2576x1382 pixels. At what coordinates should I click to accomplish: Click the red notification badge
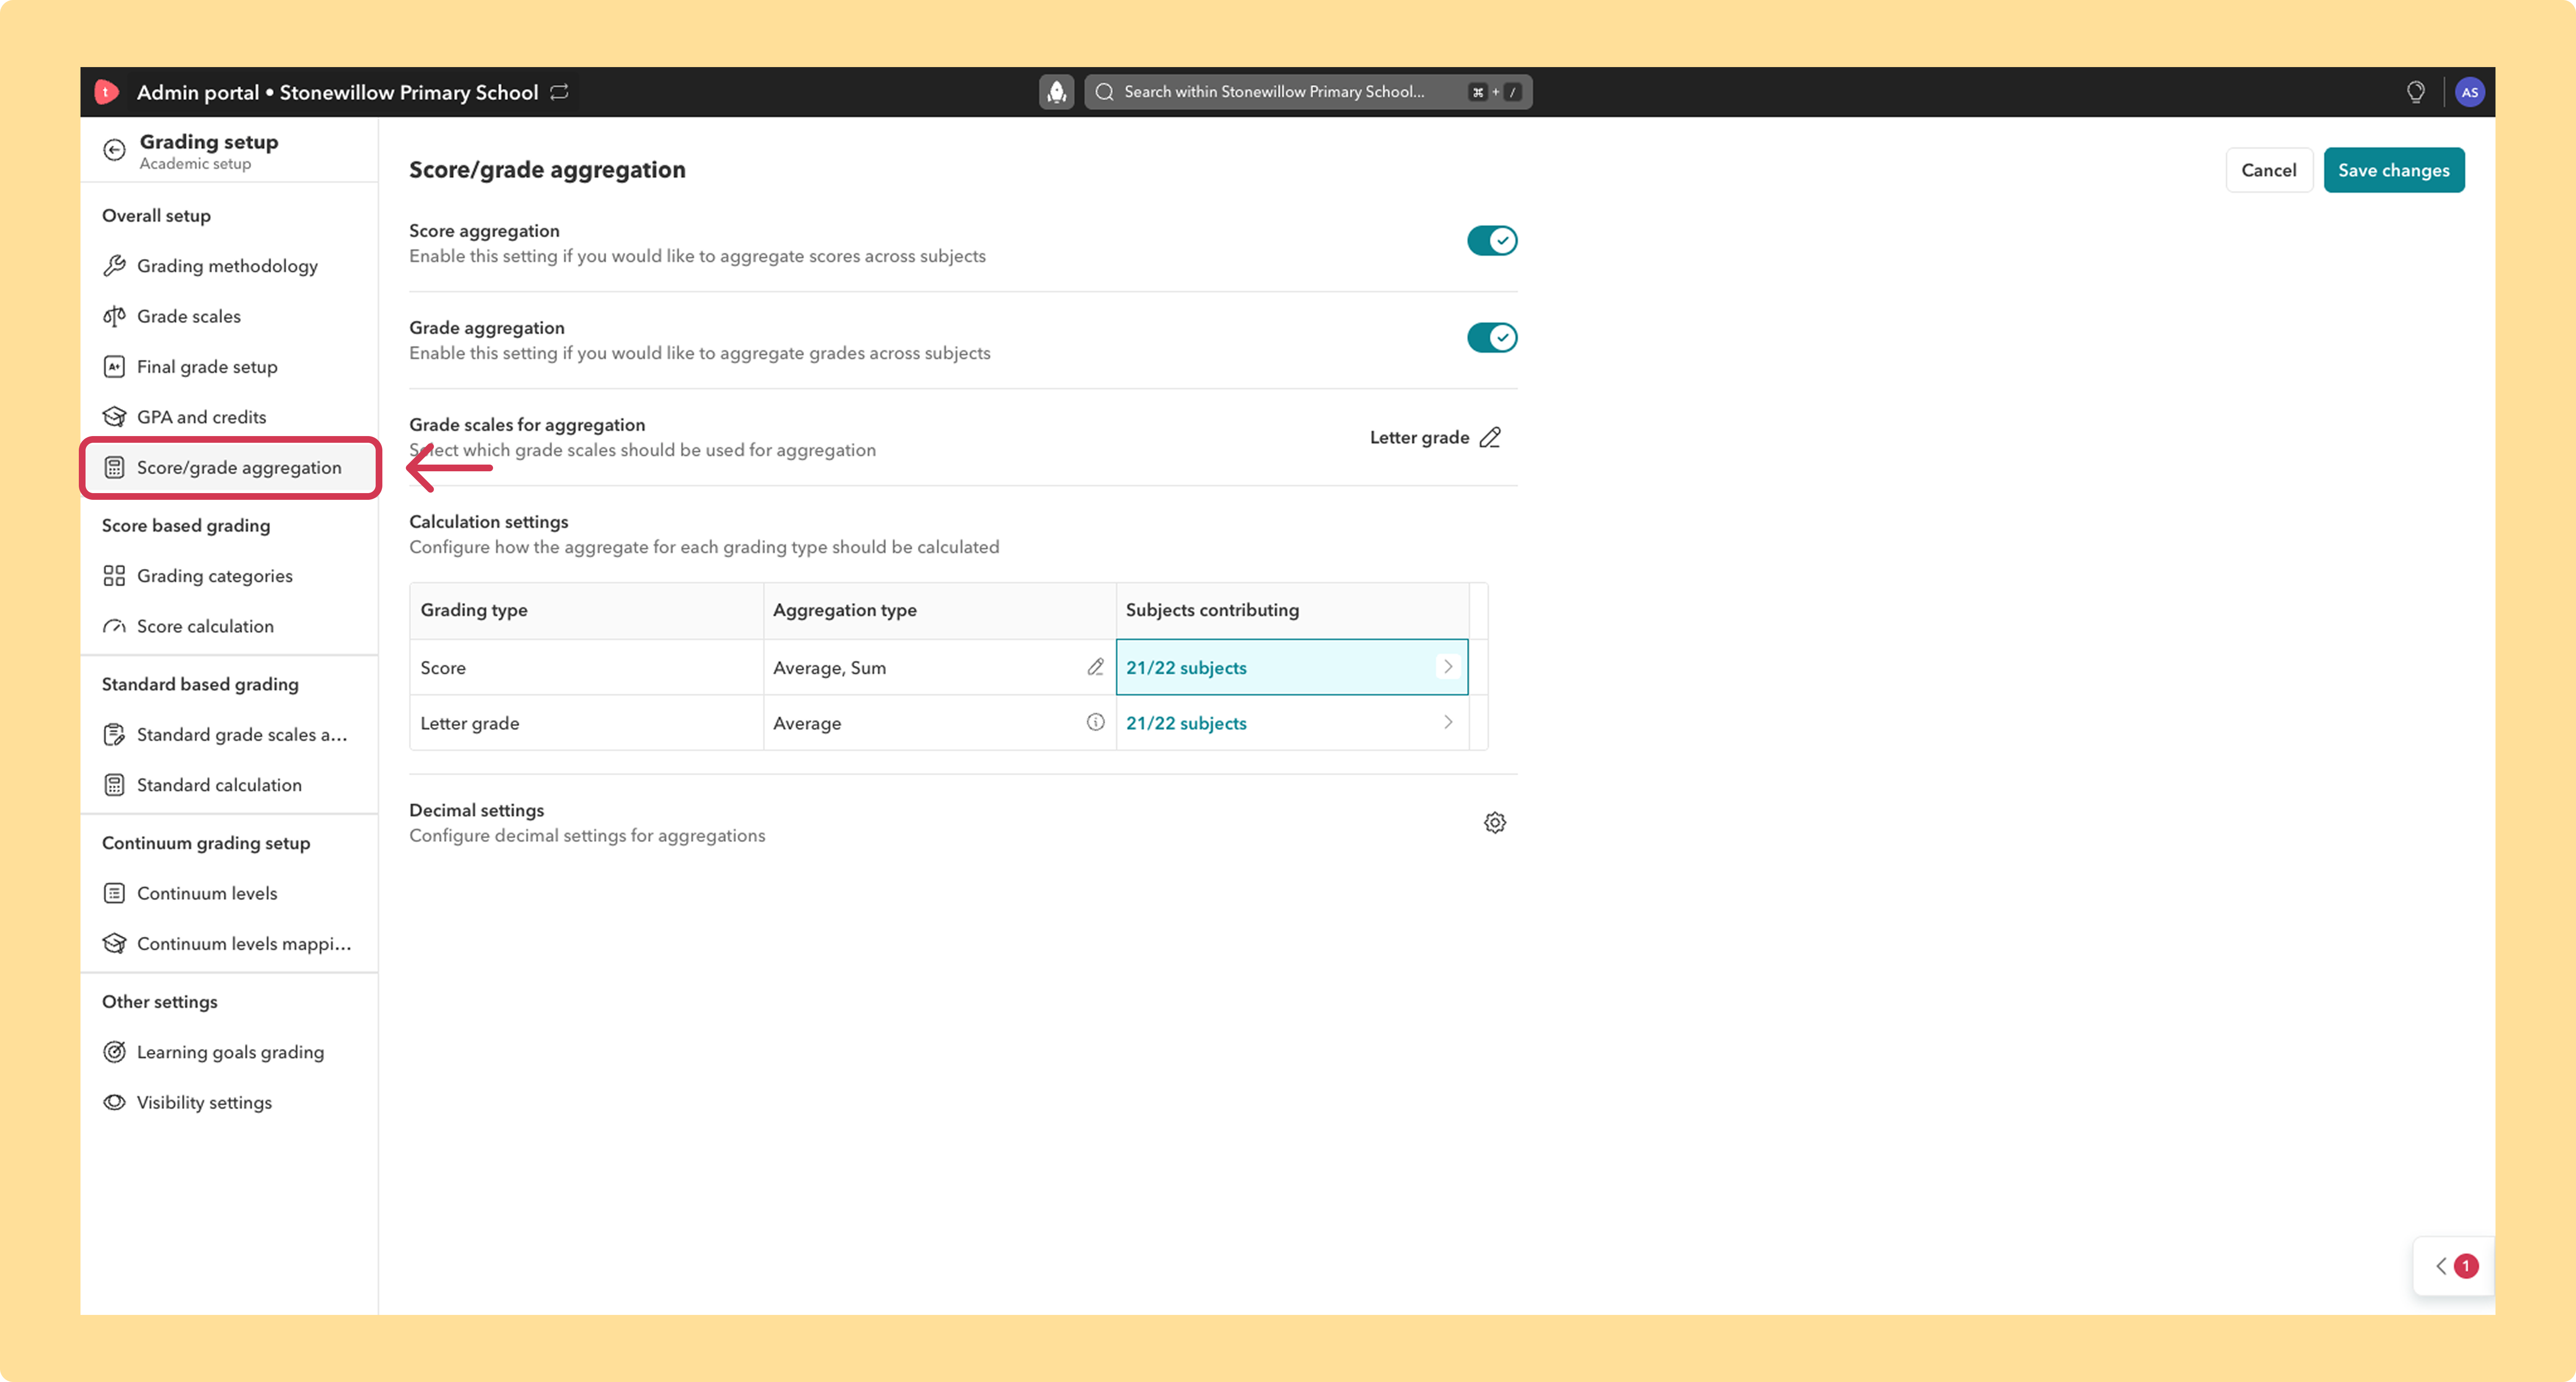[2466, 1266]
